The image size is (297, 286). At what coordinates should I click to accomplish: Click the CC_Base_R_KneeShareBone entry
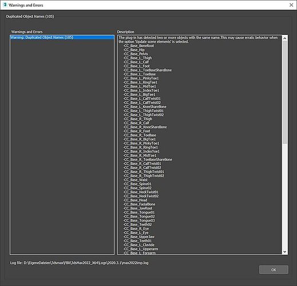point(145,127)
